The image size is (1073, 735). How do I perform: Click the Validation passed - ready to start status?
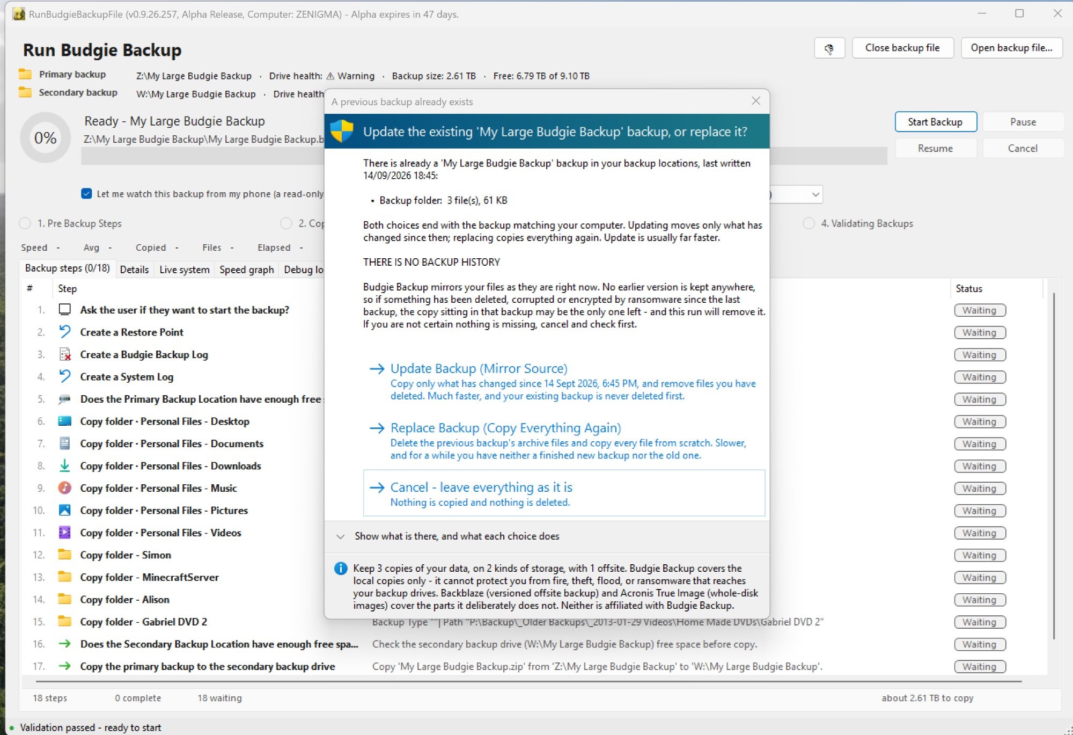coord(90,727)
